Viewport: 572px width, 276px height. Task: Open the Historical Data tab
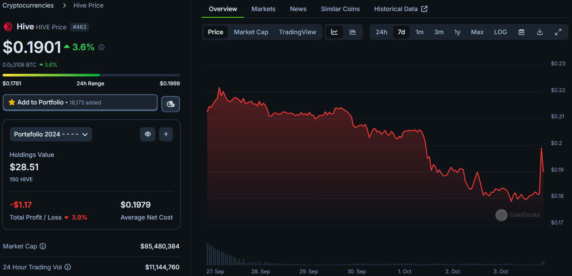point(401,9)
